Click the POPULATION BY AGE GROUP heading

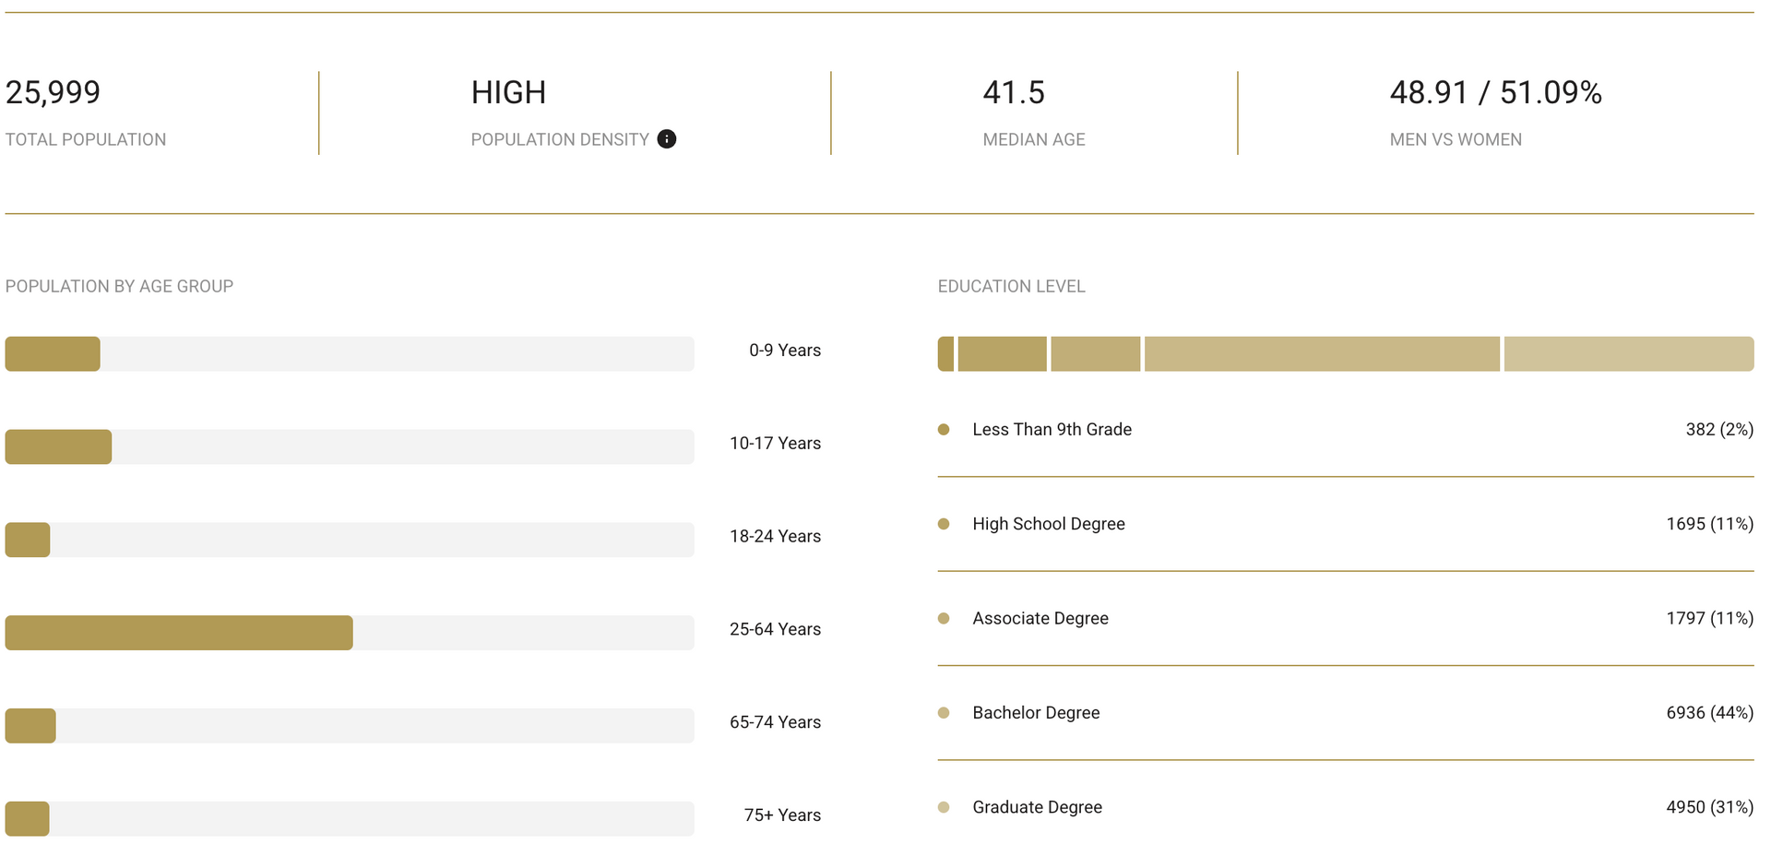click(119, 286)
